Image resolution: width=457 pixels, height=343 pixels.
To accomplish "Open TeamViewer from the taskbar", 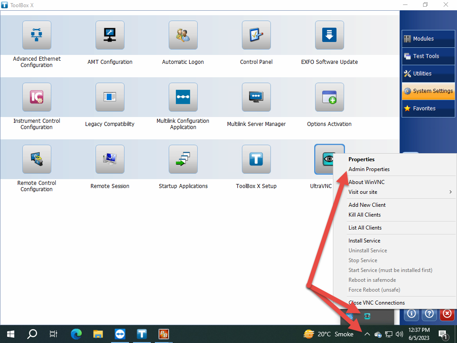I will [x=120, y=334].
